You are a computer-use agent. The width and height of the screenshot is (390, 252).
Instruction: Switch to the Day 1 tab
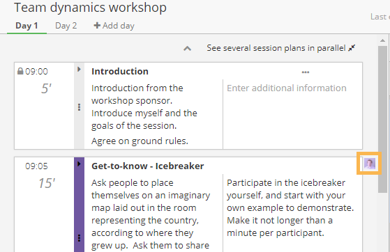27,26
